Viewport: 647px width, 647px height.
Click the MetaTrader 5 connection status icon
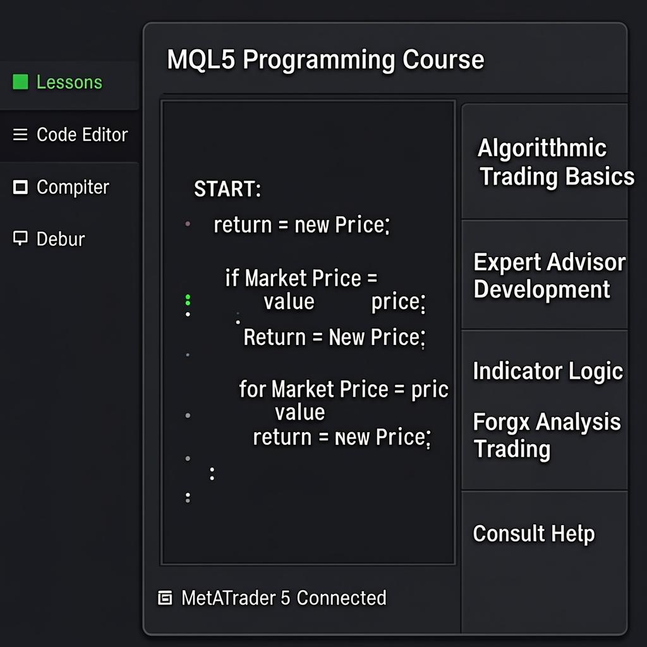pos(165,598)
